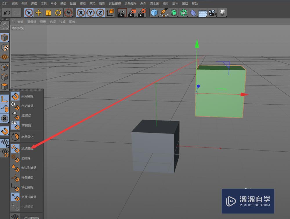Image resolution: width=290 pixels, height=219 pixels.
Task: Activate the last-used tool cursor icon
Action: pyautogui.click(x=68, y=13)
